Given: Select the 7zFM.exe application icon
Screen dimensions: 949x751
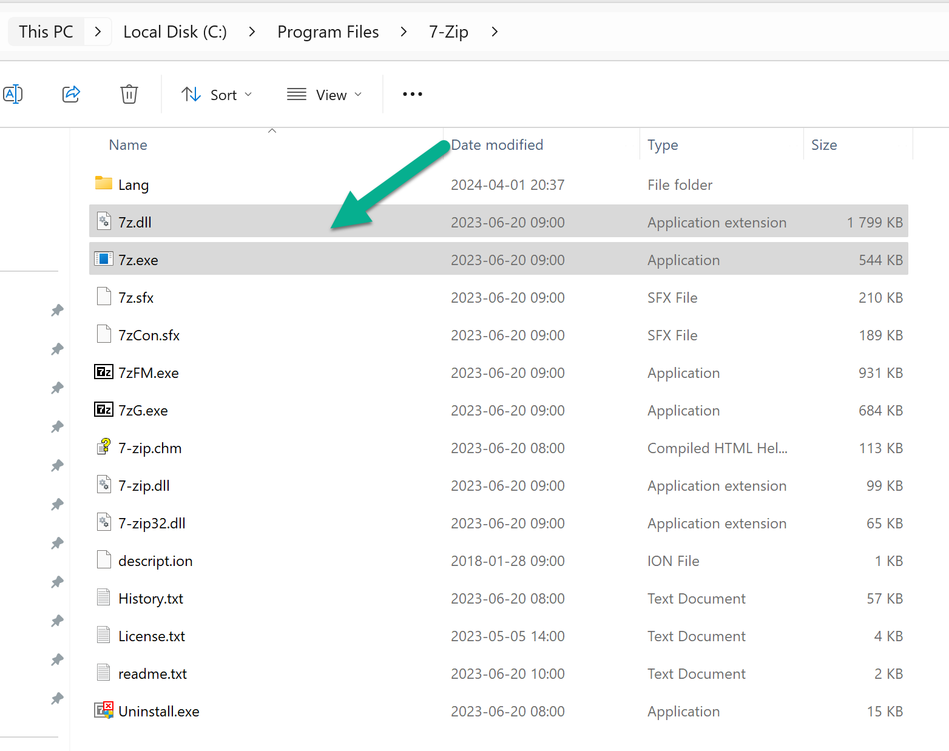Looking at the screenshot, I should pos(104,372).
